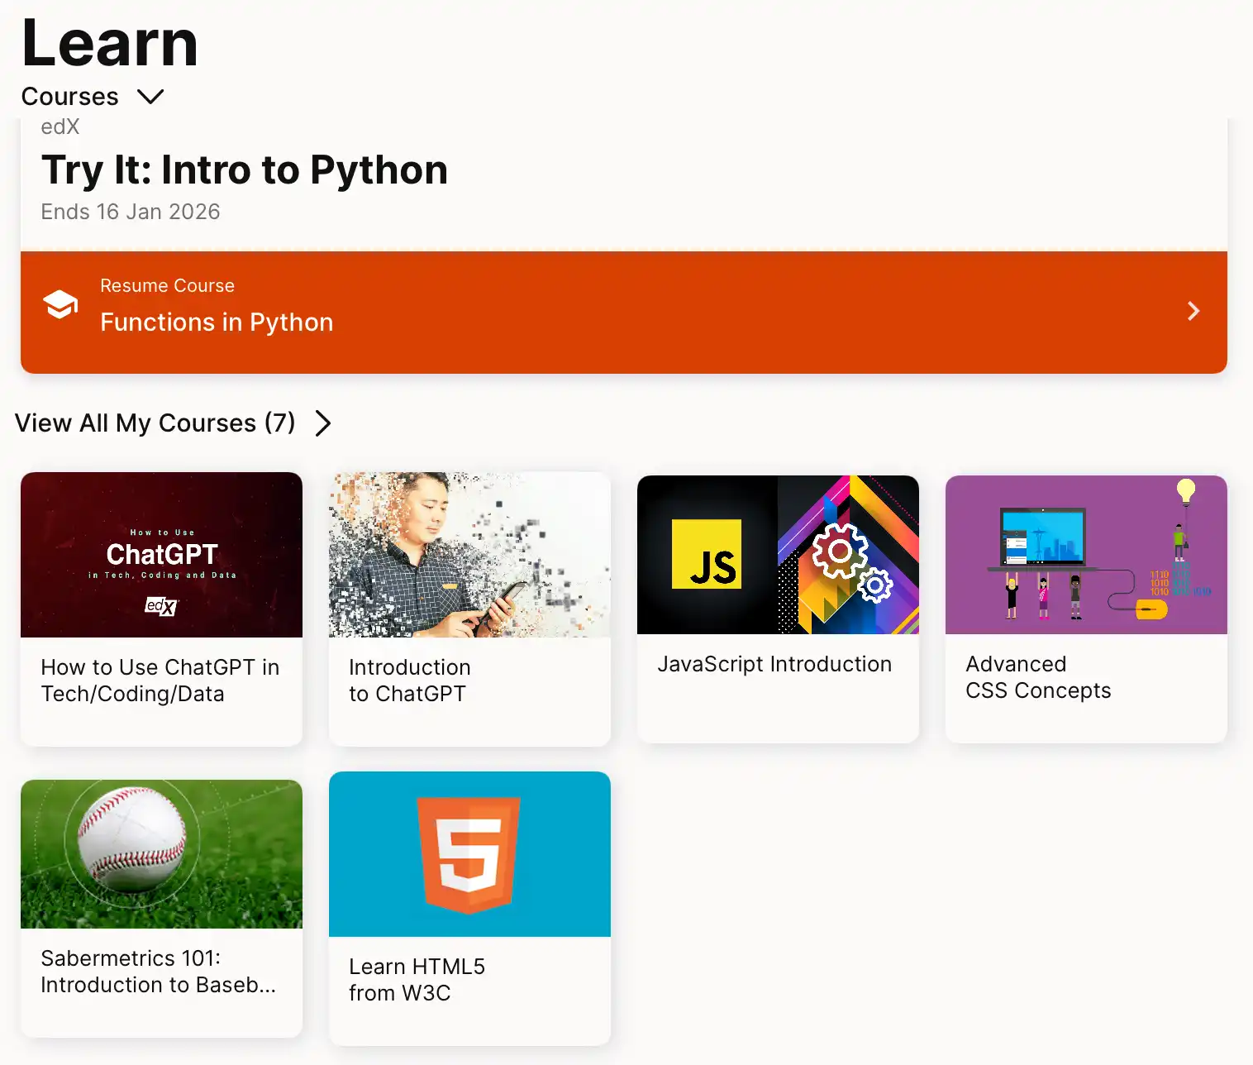
Task: Click the Ends 16 Jan 2026 date
Action: (x=131, y=212)
